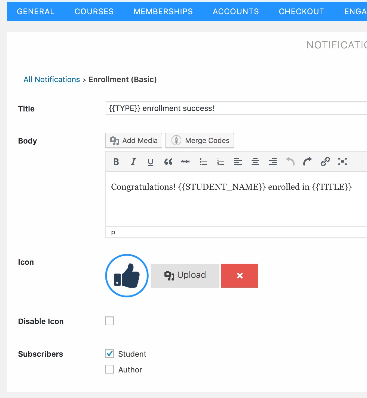This screenshot has width=367, height=398.
Task: Apply italic formatting
Action: click(133, 161)
